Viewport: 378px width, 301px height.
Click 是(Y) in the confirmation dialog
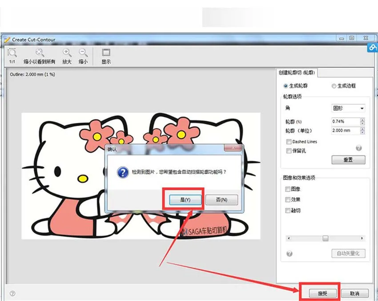click(x=185, y=200)
